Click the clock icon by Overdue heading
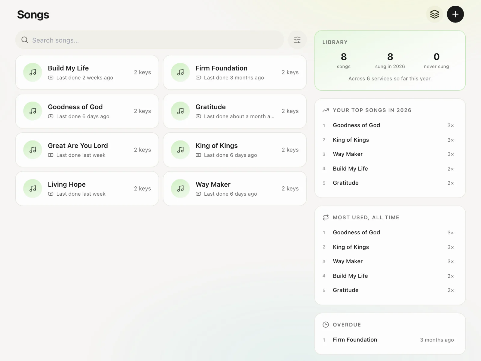481x361 pixels. point(326,324)
